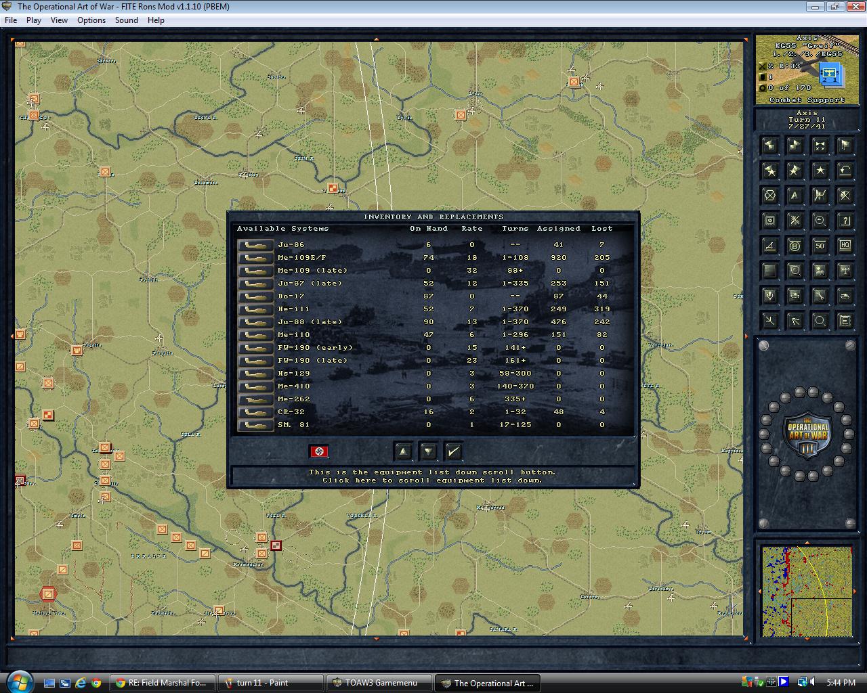Open the Play menu

pos(34,20)
